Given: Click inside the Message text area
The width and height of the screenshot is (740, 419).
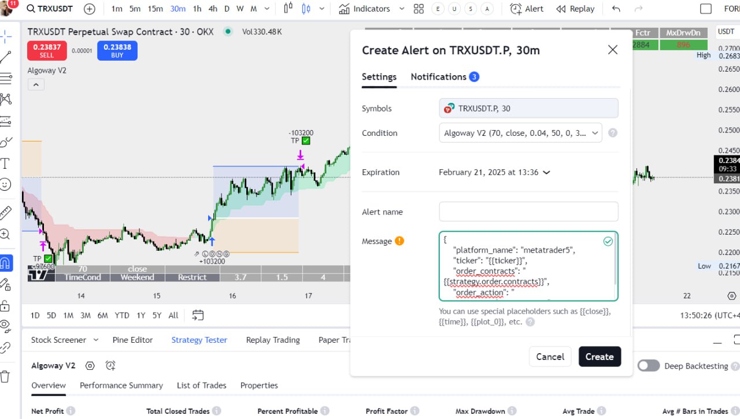Looking at the screenshot, I should tap(528, 266).
